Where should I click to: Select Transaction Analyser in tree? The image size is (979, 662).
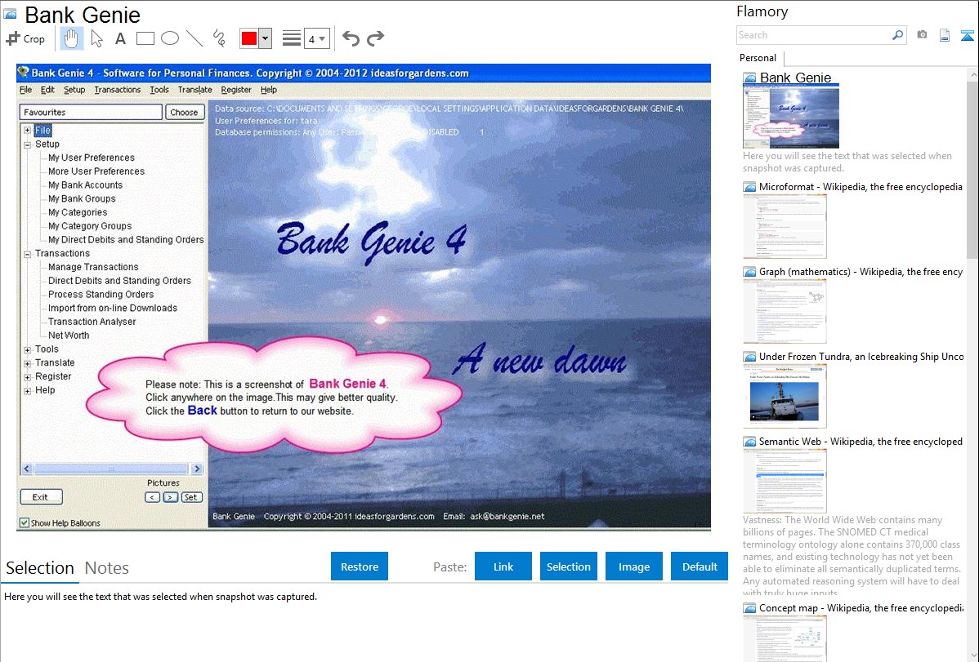point(92,322)
